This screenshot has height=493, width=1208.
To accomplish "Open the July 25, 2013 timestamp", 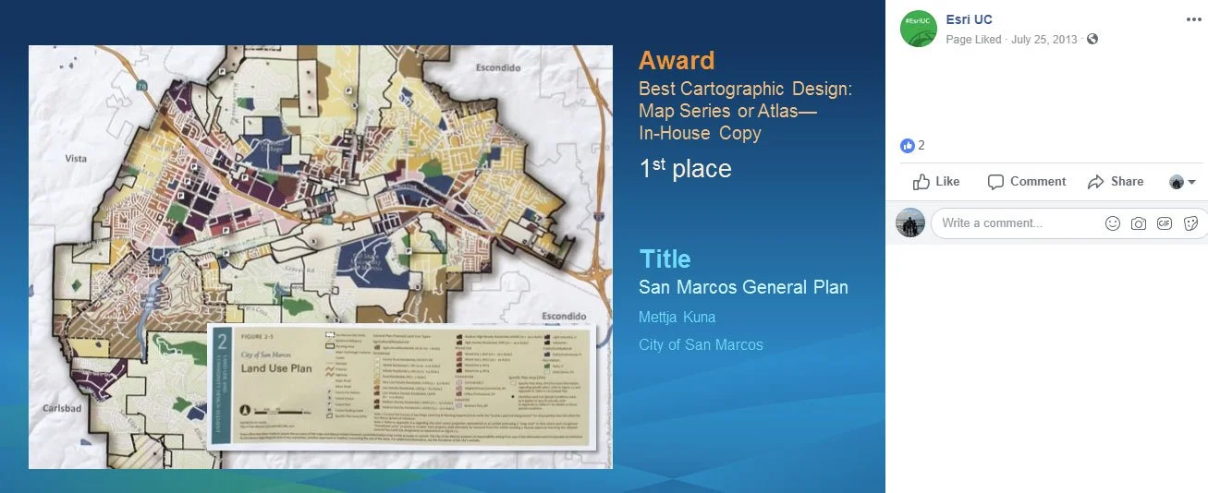I will [1044, 40].
